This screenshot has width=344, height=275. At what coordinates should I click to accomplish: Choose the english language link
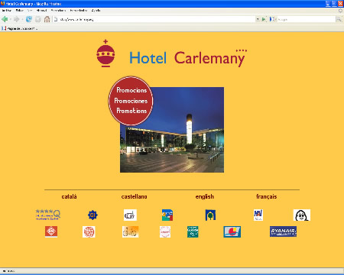(x=205, y=196)
